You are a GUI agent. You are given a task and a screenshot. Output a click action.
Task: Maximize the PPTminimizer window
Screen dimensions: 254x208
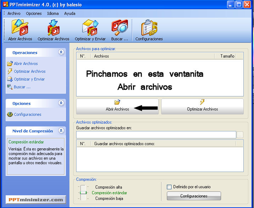[239, 5]
